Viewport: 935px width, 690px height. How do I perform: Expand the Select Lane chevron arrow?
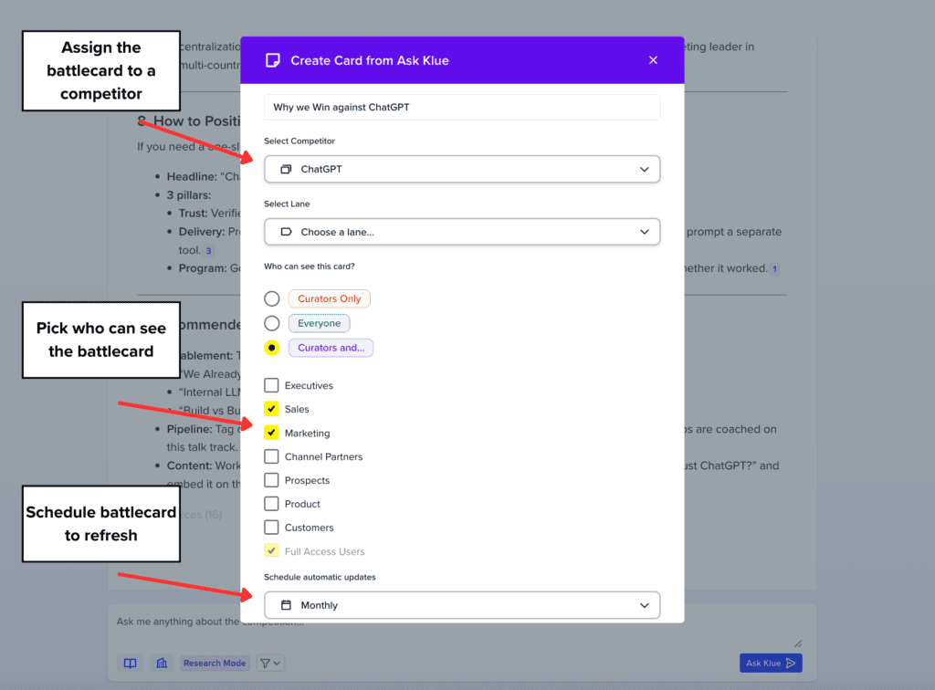[x=644, y=232]
